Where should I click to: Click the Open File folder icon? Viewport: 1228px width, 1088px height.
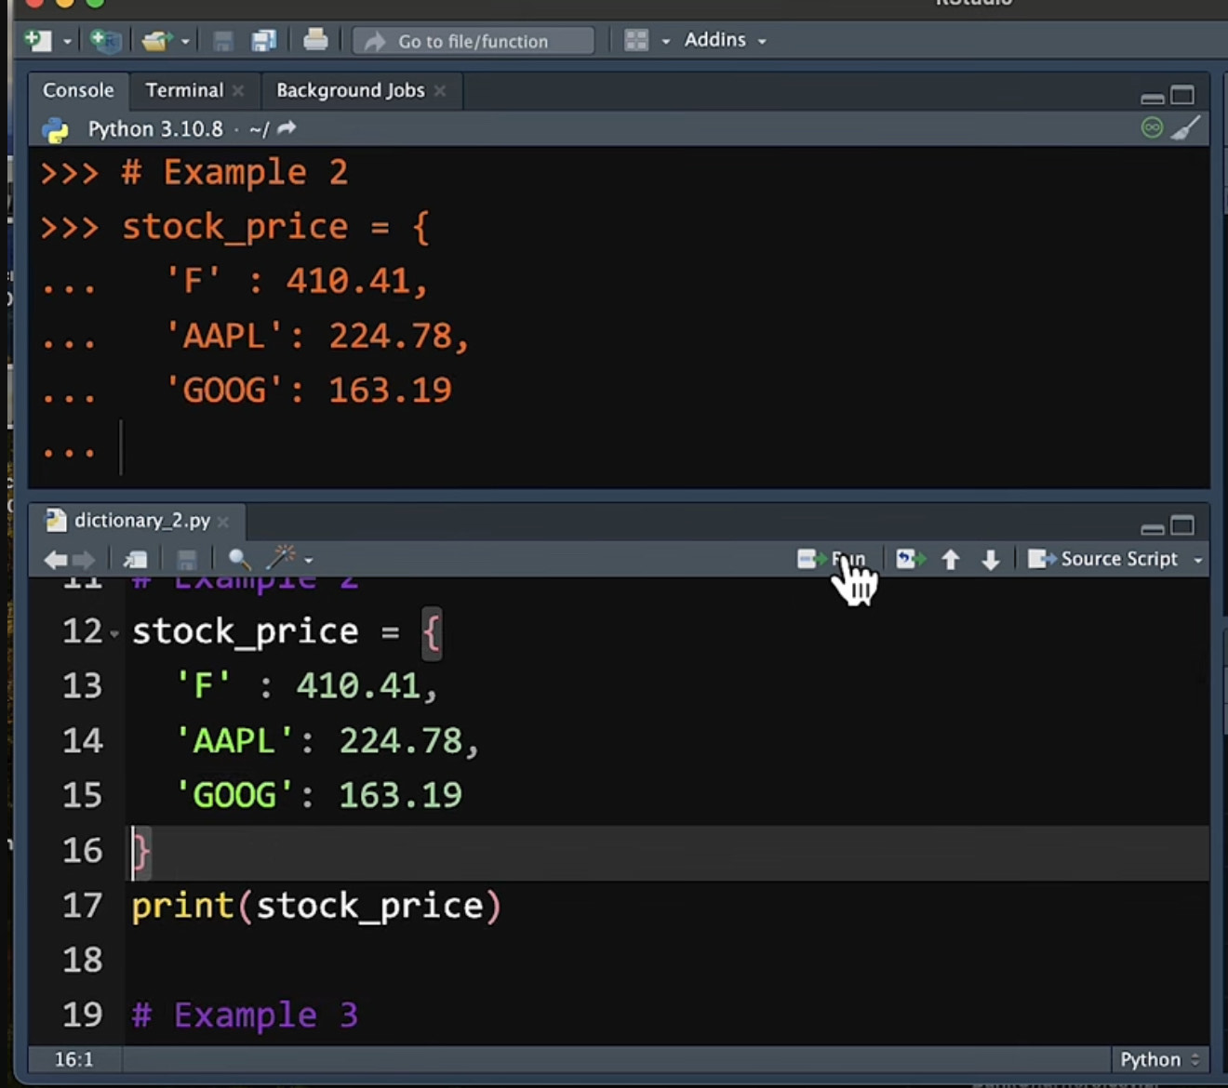pyautogui.click(x=156, y=41)
